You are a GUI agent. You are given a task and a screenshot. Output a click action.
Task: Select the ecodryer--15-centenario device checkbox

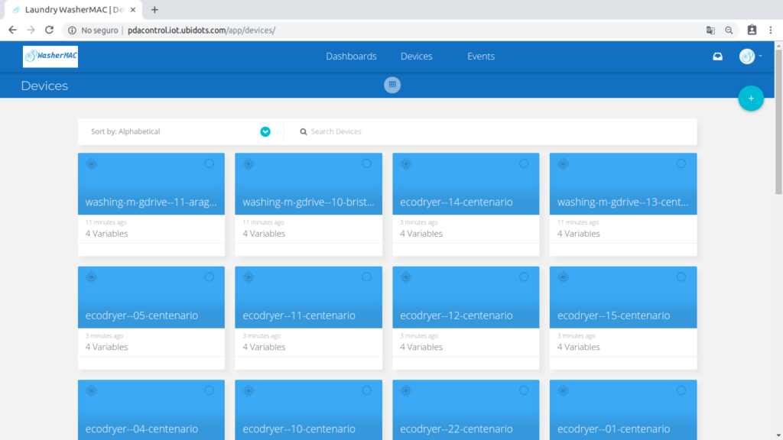[x=681, y=277]
